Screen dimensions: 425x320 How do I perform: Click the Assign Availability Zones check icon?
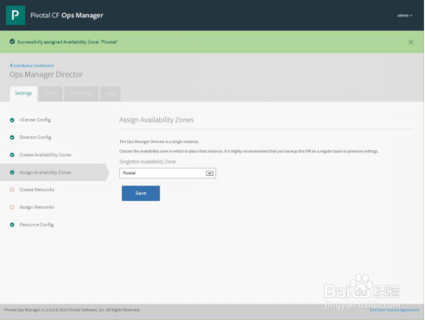12,173
